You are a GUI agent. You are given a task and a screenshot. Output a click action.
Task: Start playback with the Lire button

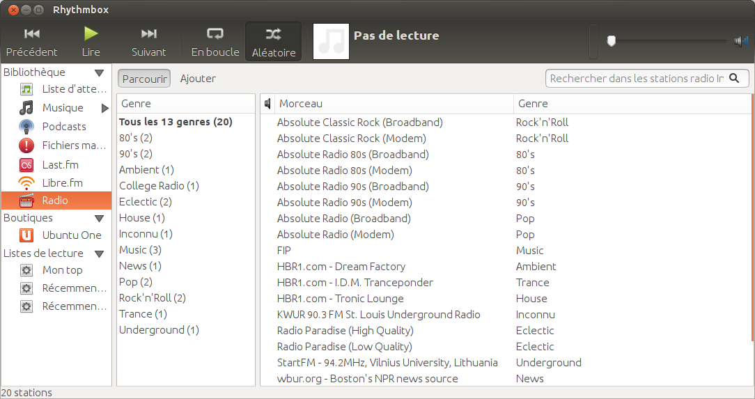[91, 42]
